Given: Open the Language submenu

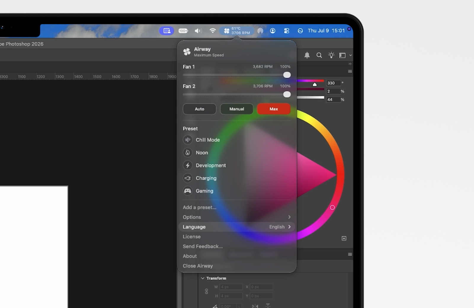Looking at the screenshot, I should click(x=236, y=227).
